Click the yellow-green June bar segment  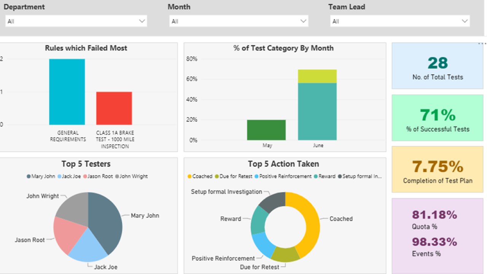(317, 76)
